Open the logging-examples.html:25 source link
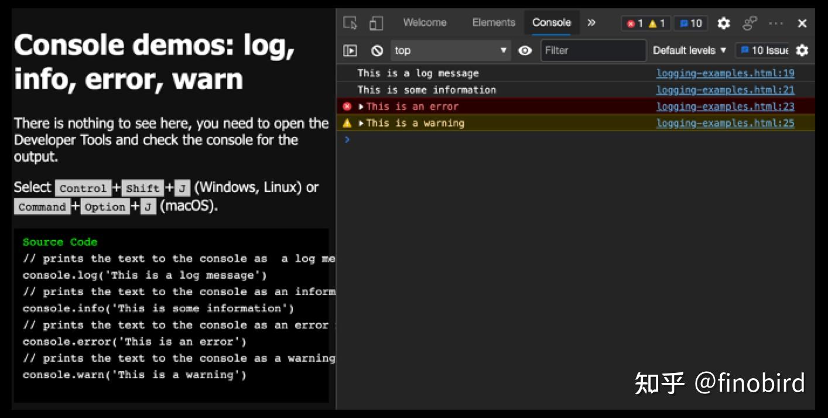This screenshot has width=828, height=418. pos(725,123)
